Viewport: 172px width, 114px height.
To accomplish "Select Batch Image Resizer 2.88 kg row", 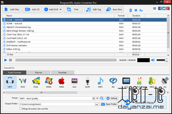I will [x=85, y=31].
